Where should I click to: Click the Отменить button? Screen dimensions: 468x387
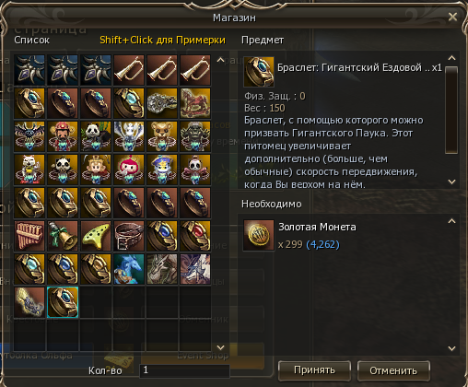pos(393,370)
